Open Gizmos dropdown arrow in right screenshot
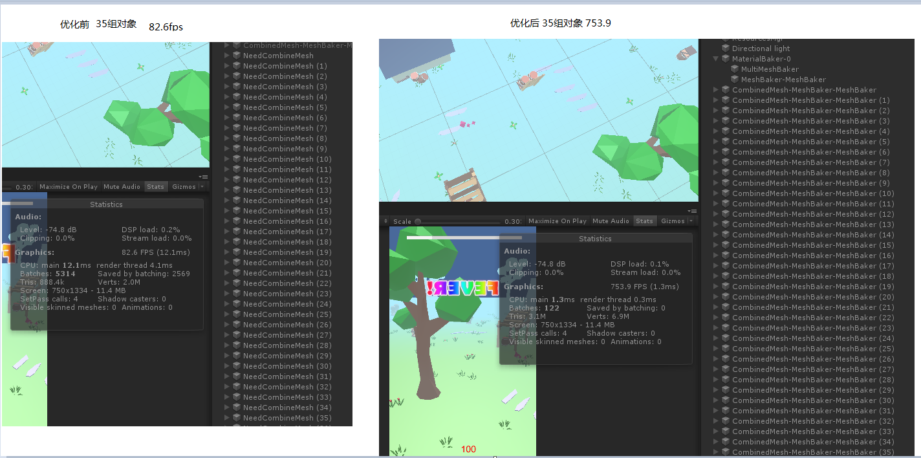The height and width of the screenshot is (458, 921). tap(691, 221)
